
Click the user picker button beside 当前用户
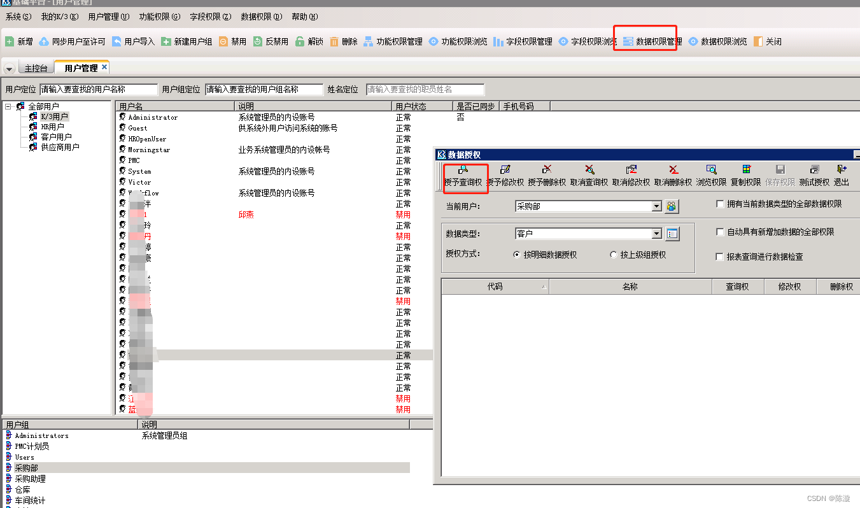coord(673,206)
